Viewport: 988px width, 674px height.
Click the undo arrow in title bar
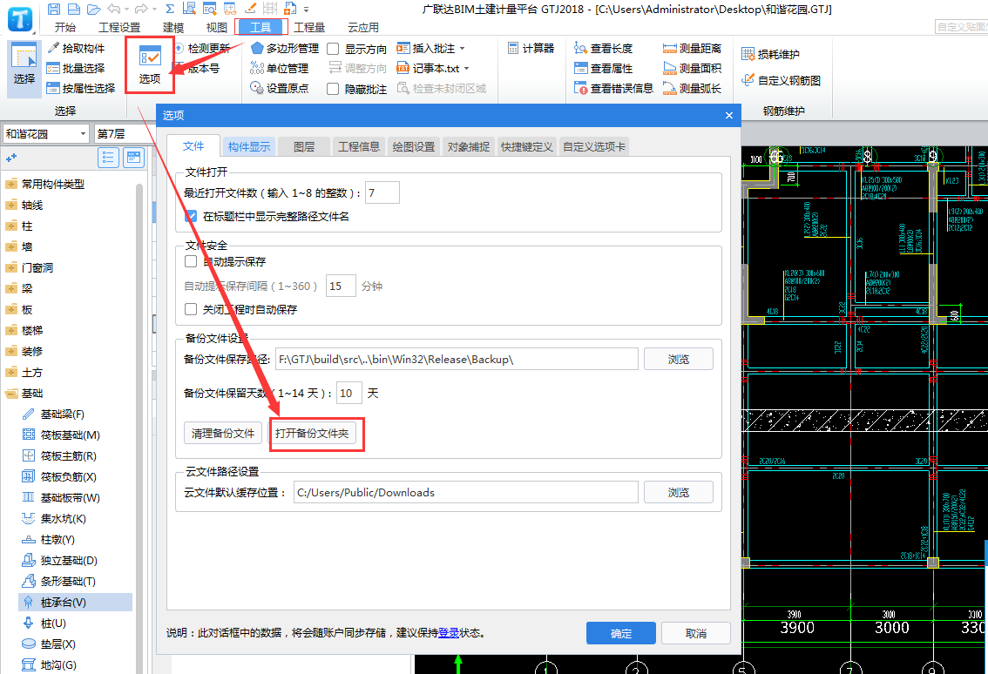[114, 9]
